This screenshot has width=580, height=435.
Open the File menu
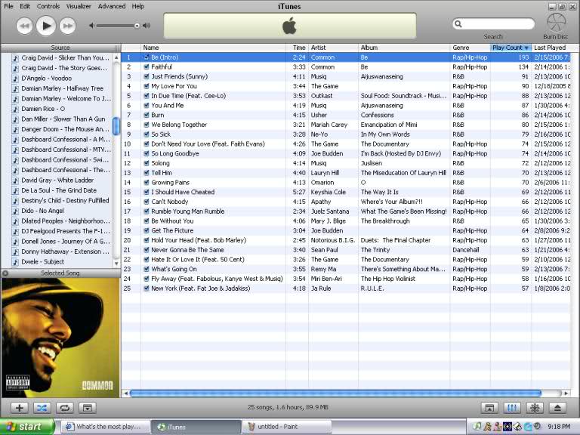(8, 6)
